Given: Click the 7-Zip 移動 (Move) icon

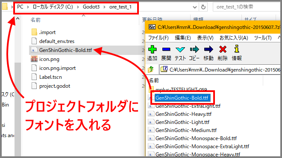Looking at the screenshot, I should (x=209, y=49).
